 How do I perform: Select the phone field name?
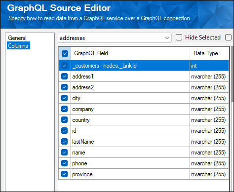pos(130,163)
